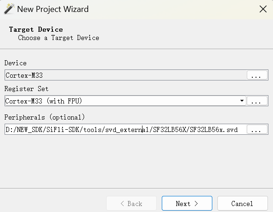Click the left chevron inside Back button

point(122,203)
